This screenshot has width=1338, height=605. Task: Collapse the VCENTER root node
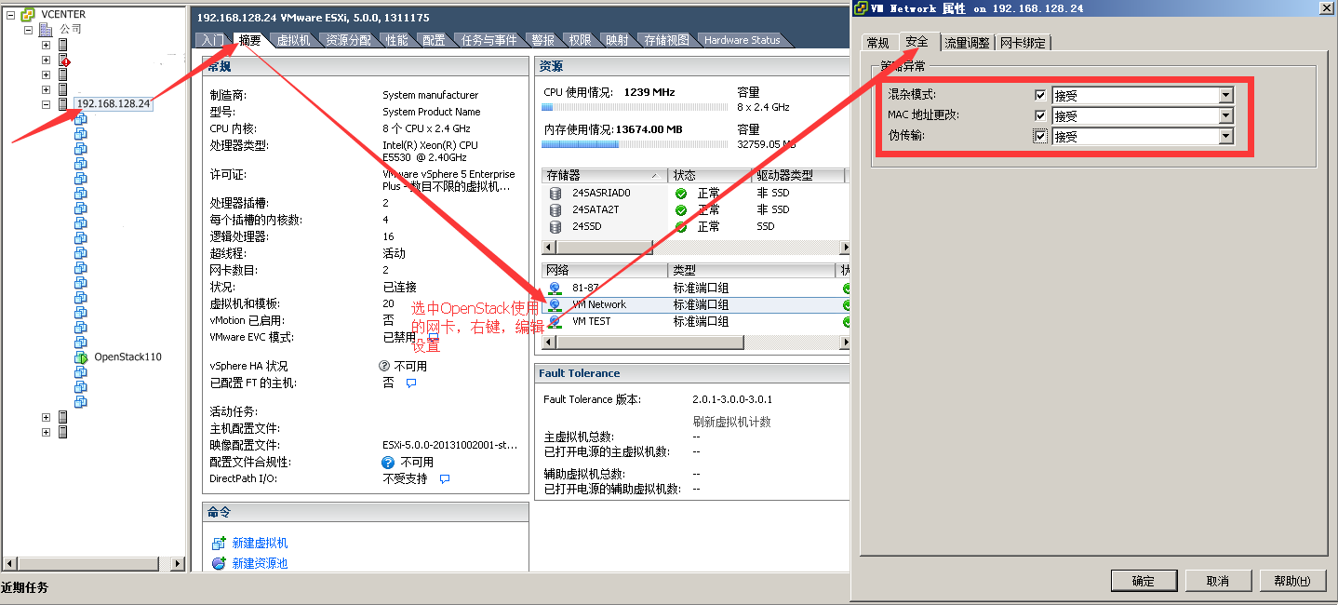[x=11, y=15]
